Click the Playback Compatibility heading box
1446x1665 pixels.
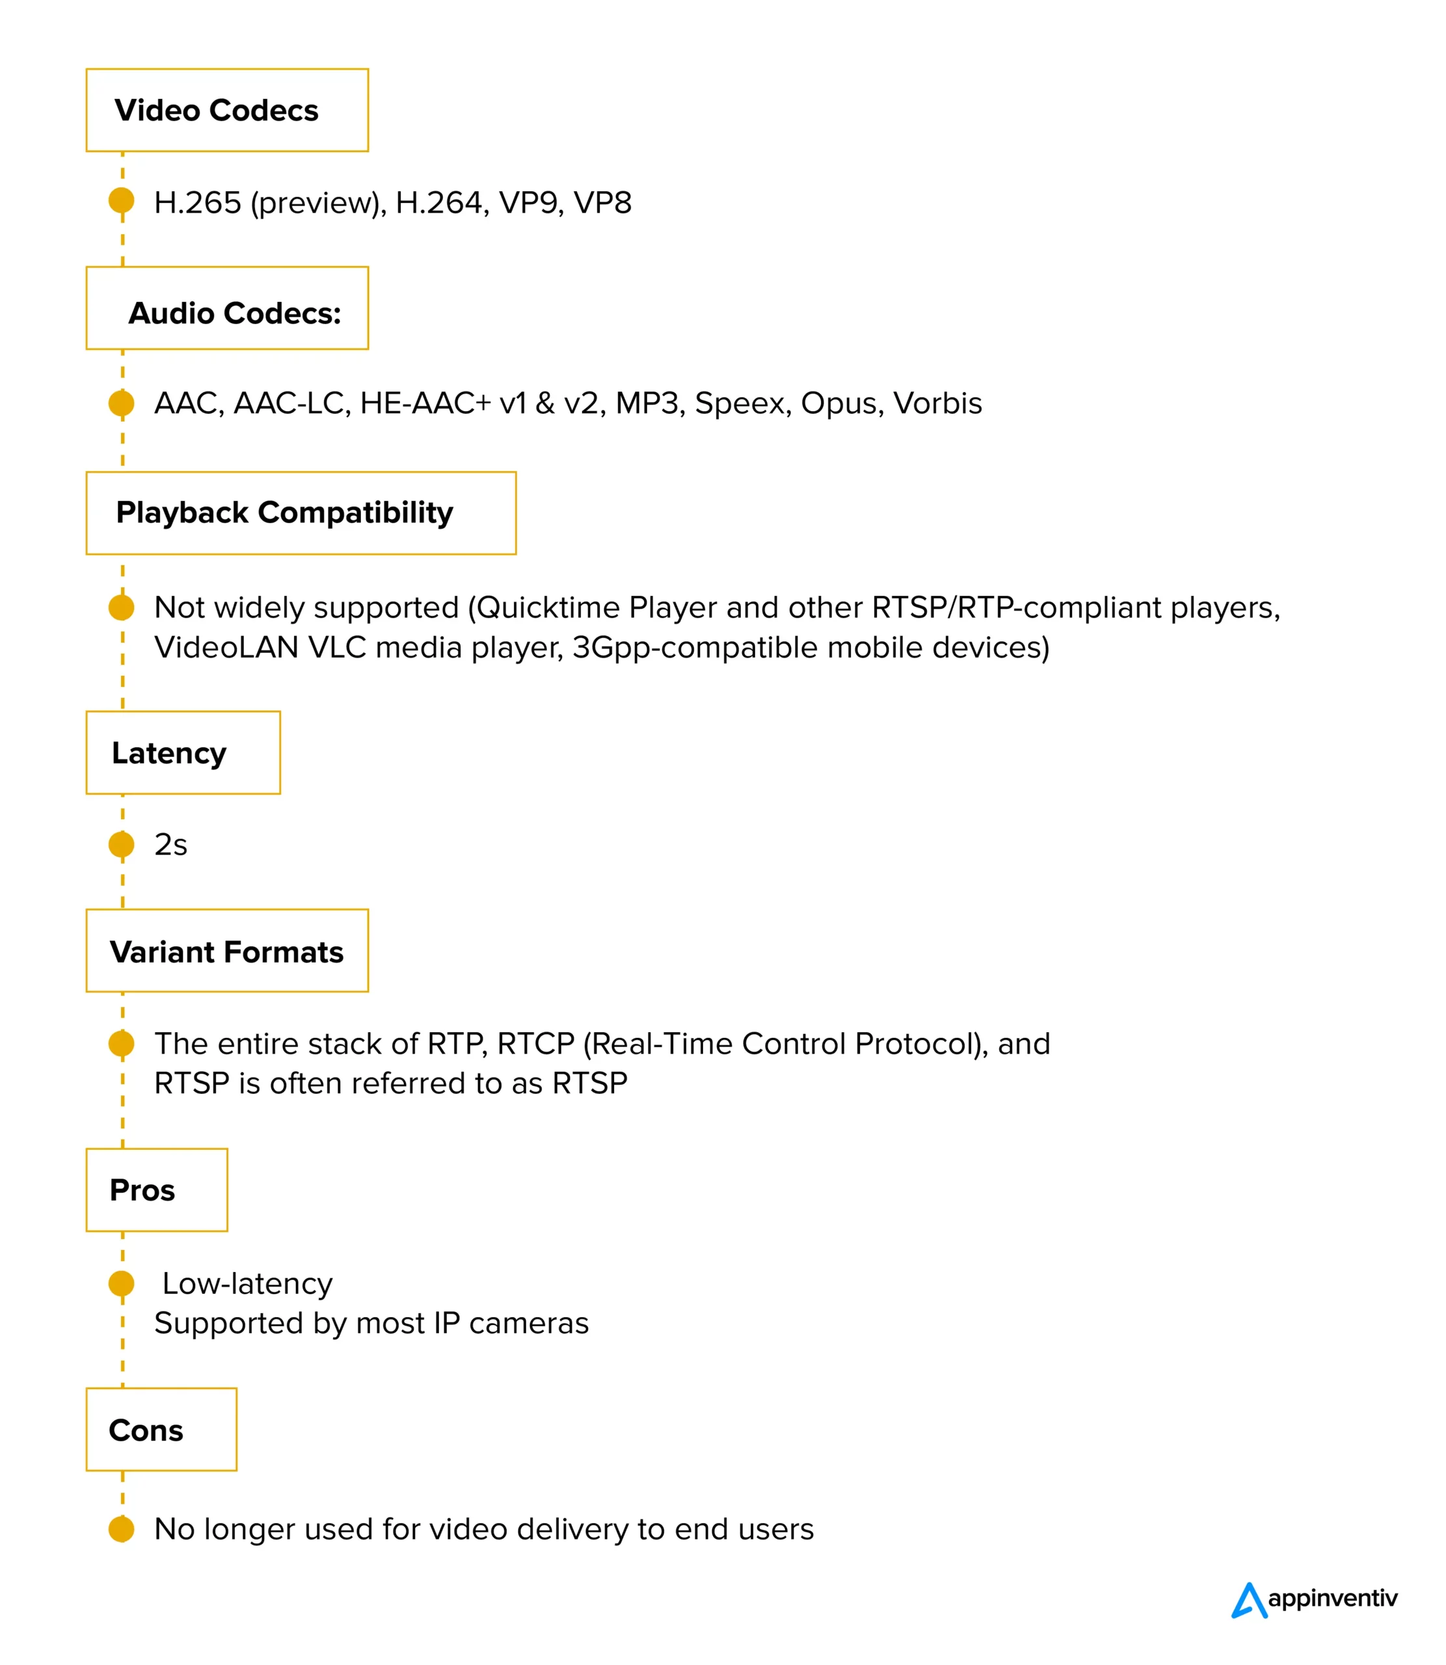tap(301, 513)
